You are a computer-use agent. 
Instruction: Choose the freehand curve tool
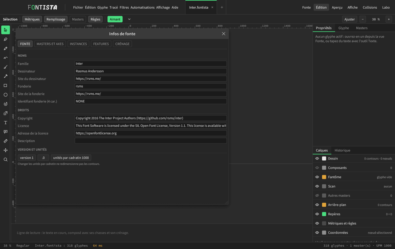(x=5, y=58)
